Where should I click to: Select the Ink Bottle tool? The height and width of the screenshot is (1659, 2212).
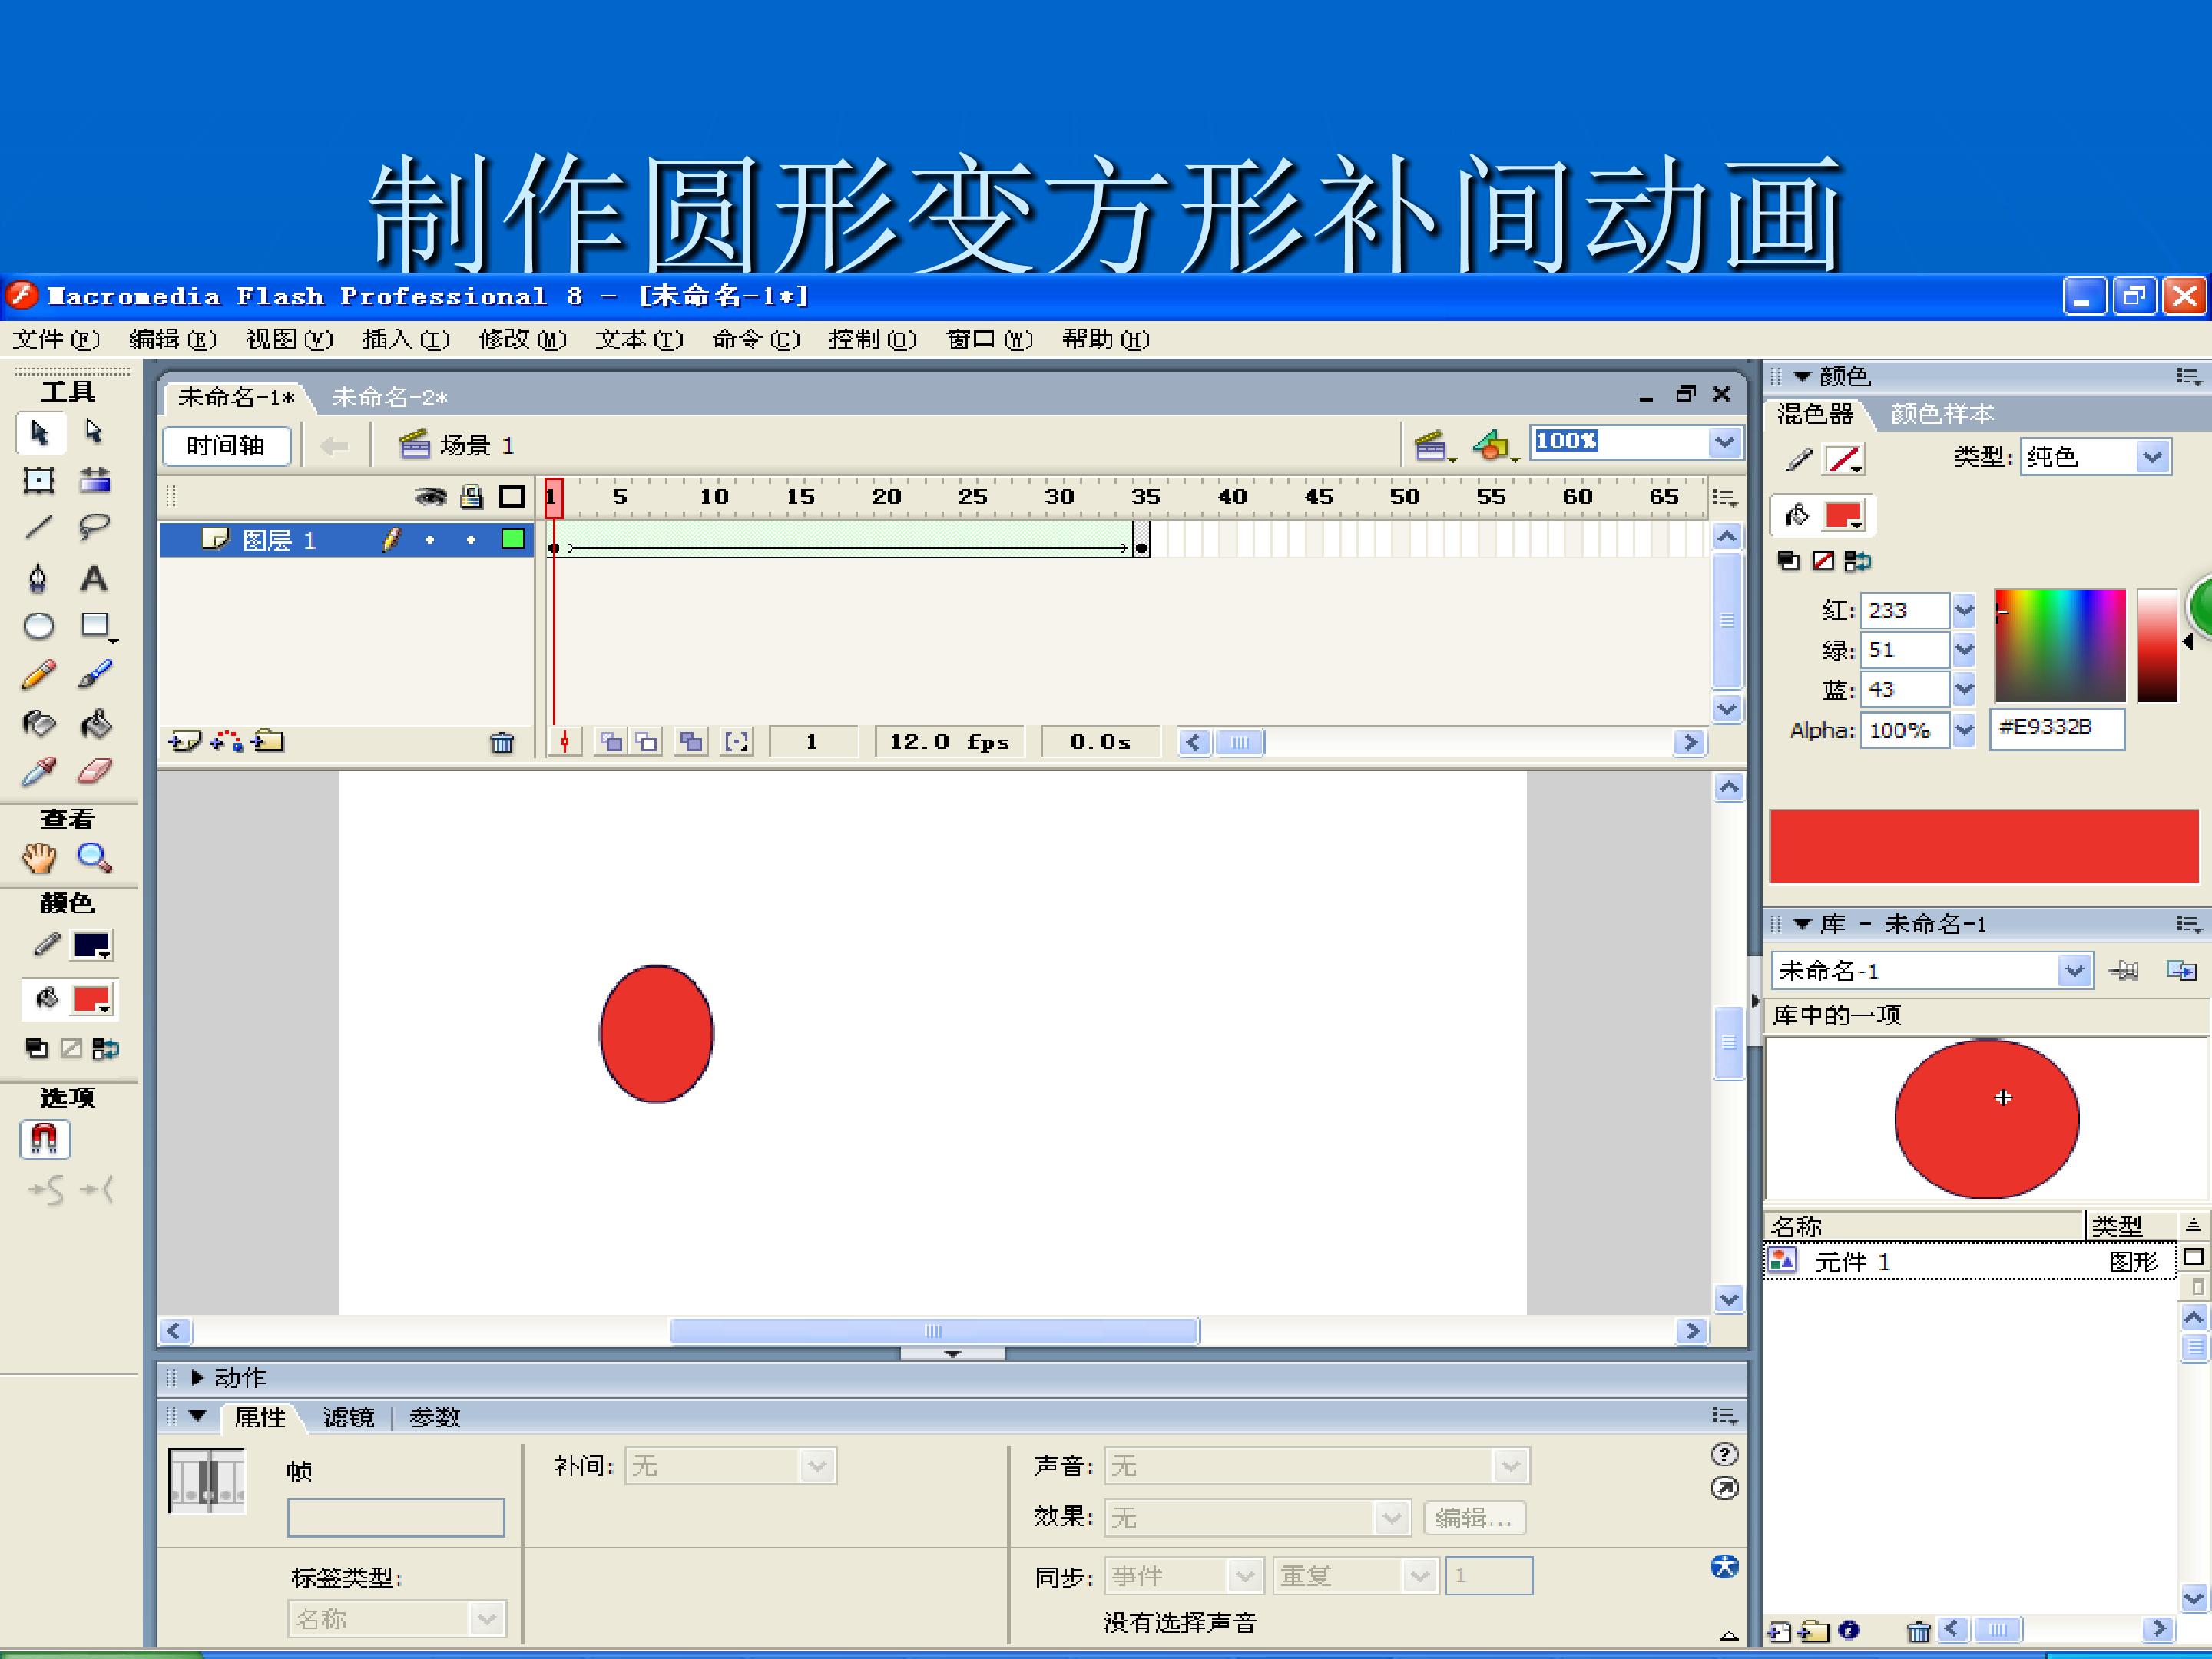[39, 723]
